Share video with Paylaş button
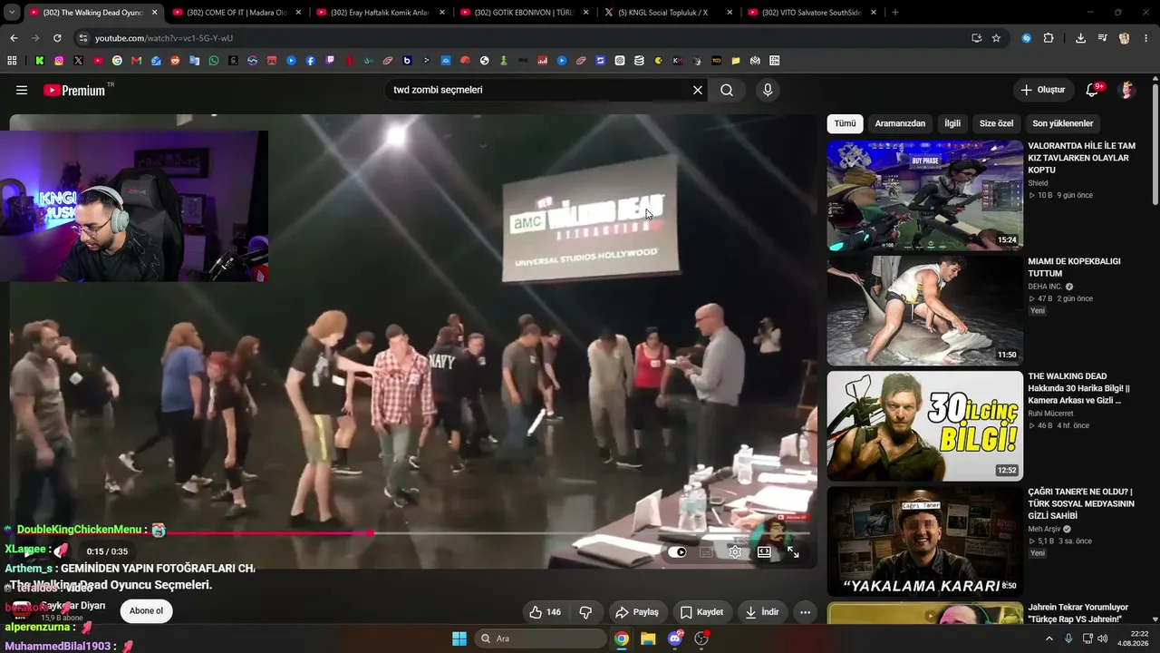 [637, 612]
